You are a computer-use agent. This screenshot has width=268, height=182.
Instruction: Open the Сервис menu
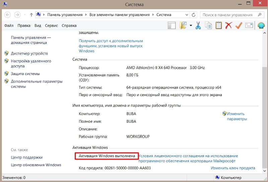pos(52,25)
